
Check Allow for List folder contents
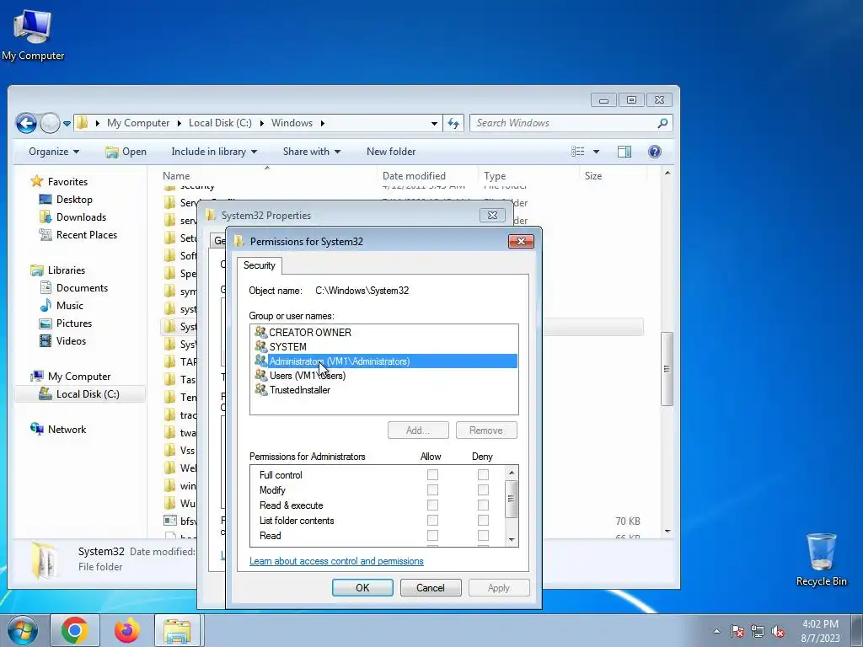click(432, 520)
